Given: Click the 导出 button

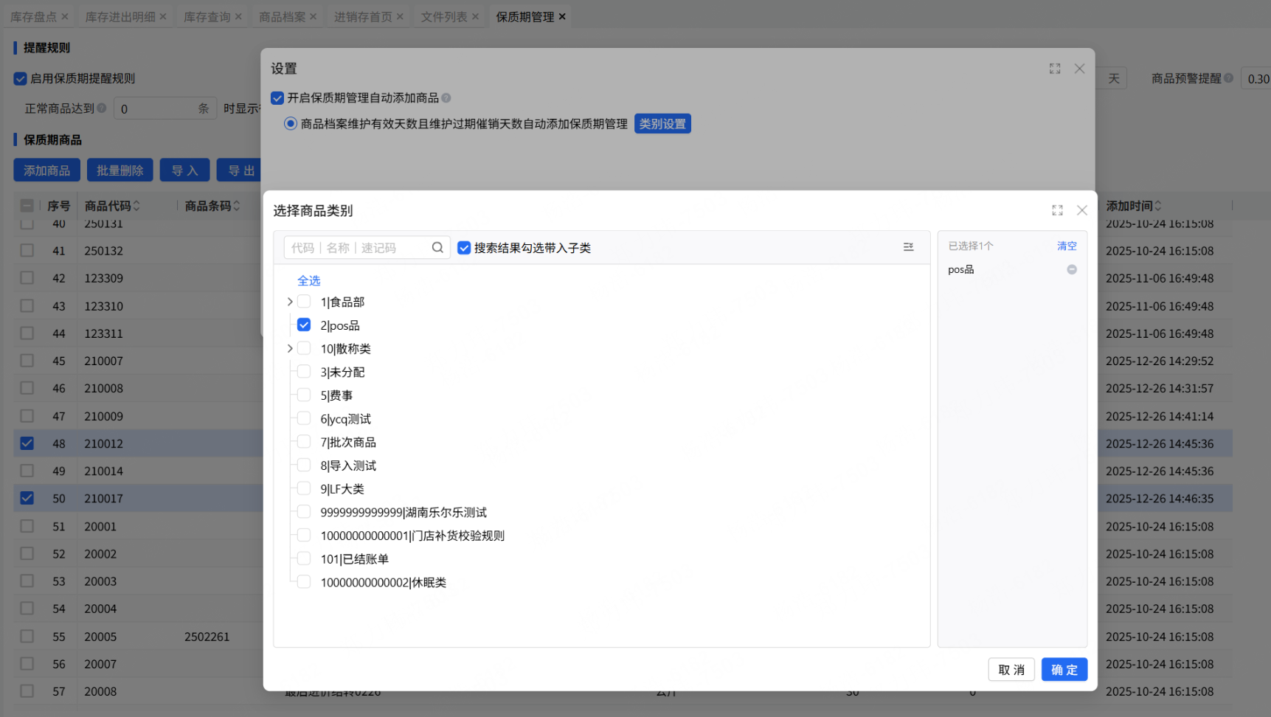Looking at the screenshot, I should (x=240, y=170).
